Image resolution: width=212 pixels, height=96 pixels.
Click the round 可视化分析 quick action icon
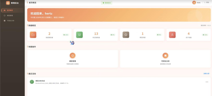coord(165,56)
